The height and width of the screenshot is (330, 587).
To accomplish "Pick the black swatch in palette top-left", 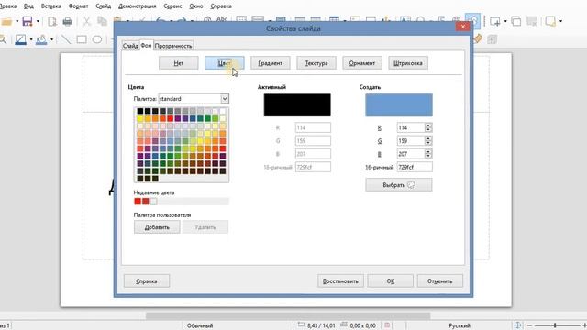I will 140,111.
